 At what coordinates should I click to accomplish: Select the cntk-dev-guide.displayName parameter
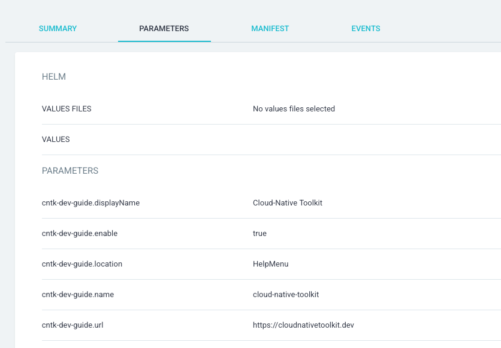tap(90, 202)
